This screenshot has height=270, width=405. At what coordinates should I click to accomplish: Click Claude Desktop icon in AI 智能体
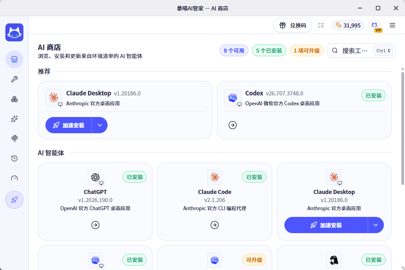334,177
